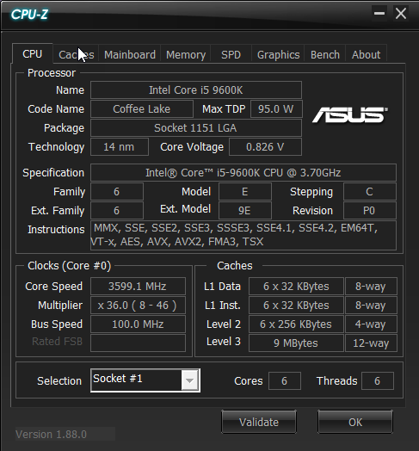Click the Multiplier value x 36.0 ( 8 - 46 )

tap(138, 306)
